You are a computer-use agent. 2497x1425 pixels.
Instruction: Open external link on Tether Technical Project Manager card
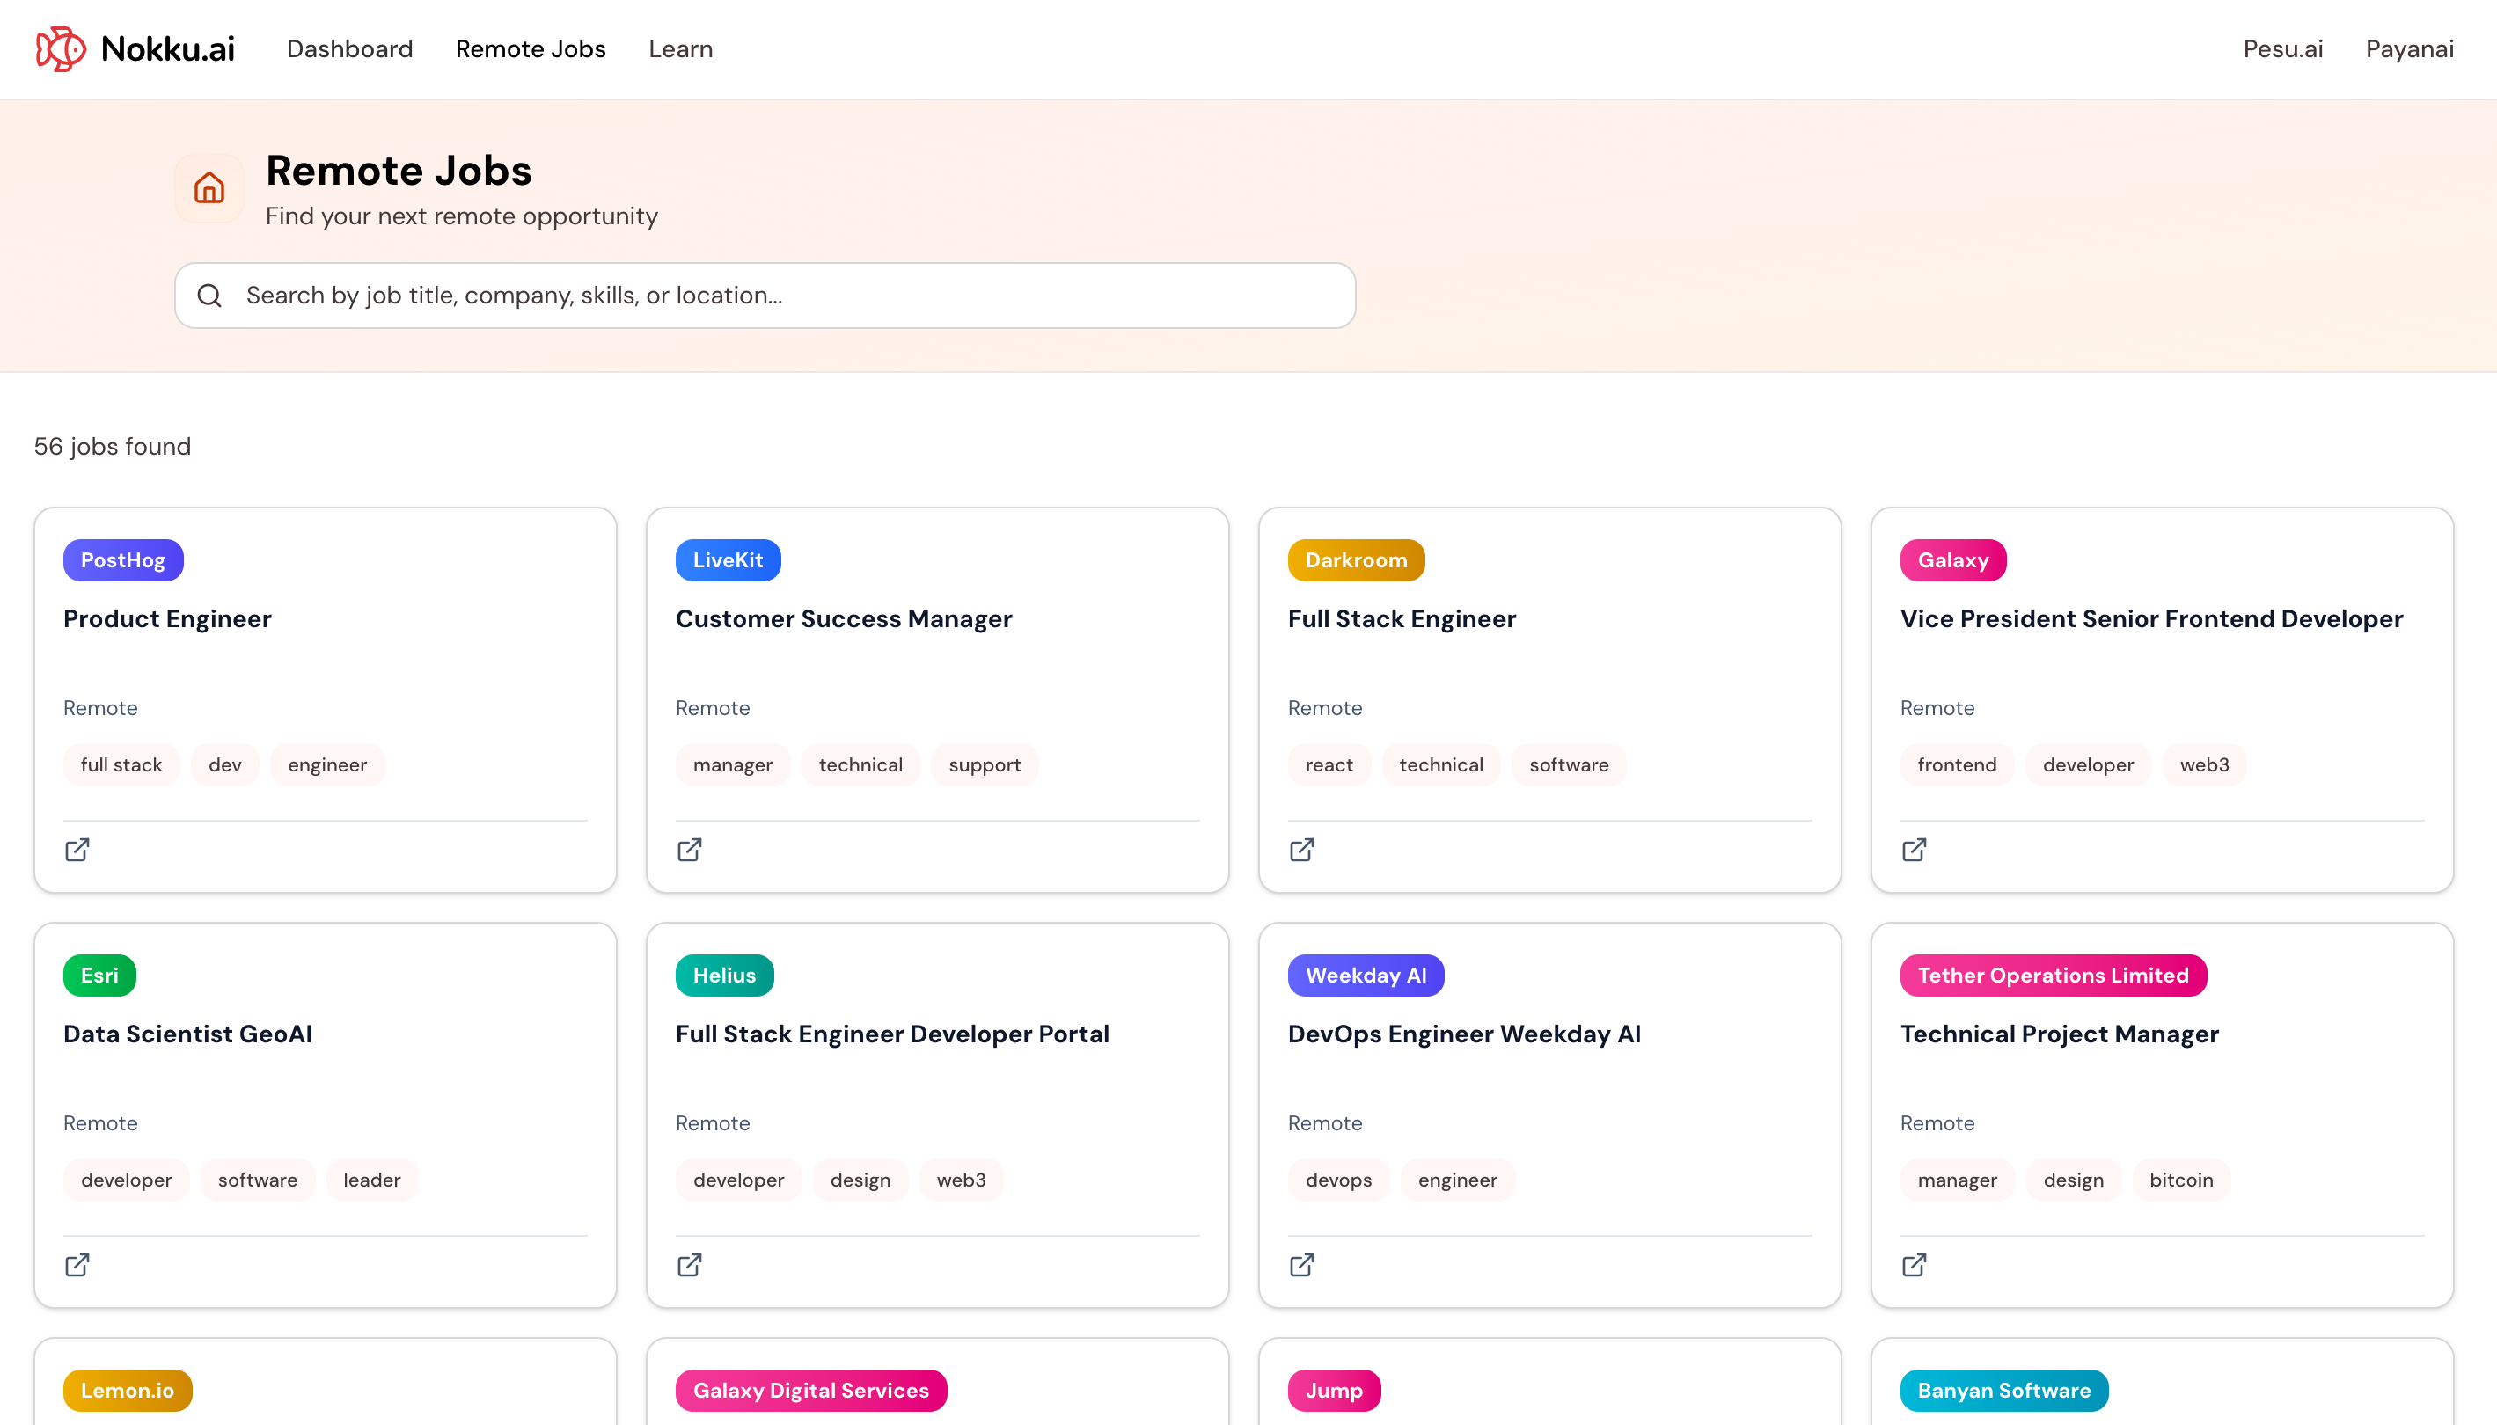[x=1914, y=1265]
